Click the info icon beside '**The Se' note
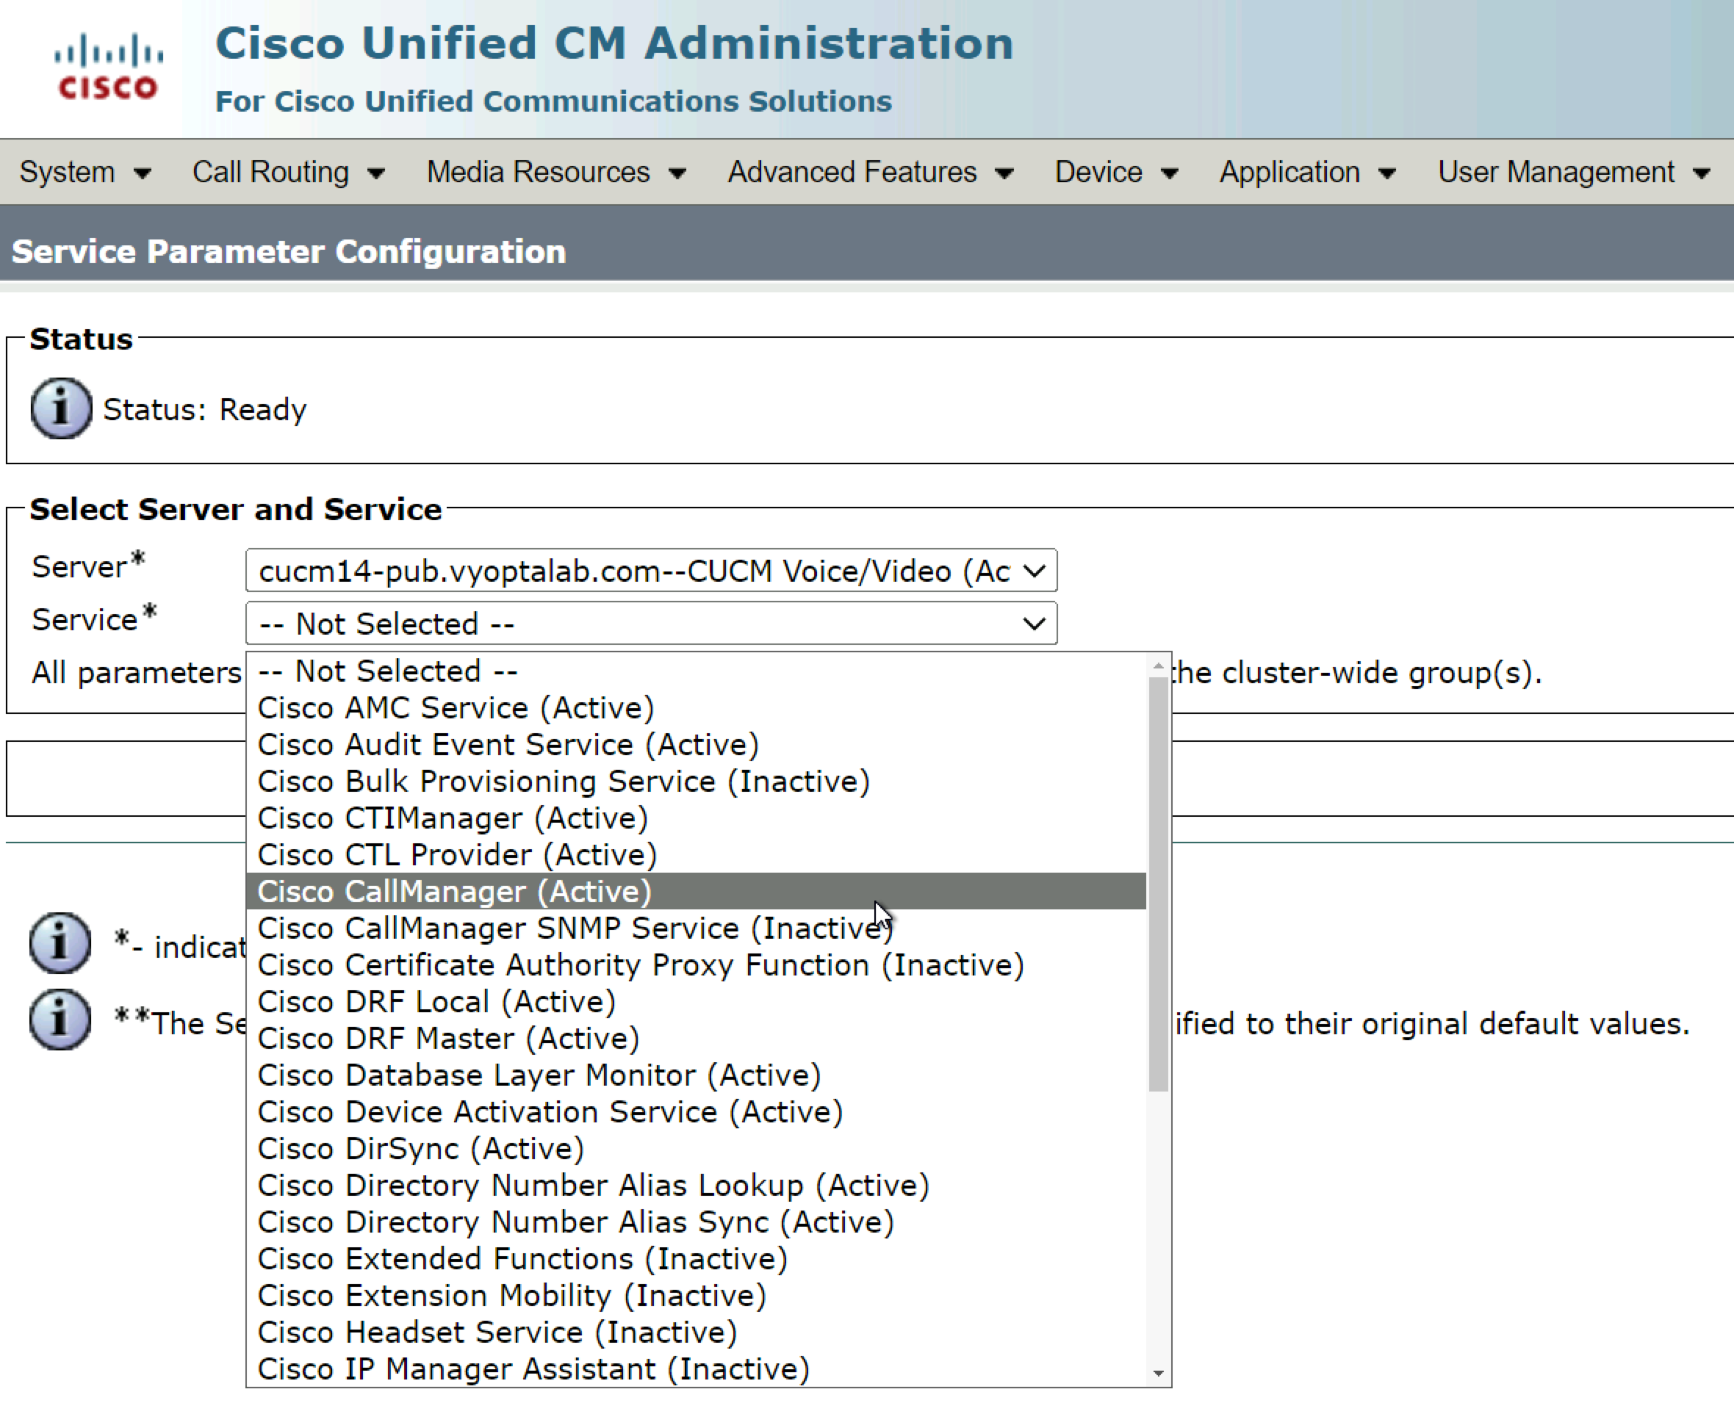1734x1403 pixels. (x=60, y=1020)
